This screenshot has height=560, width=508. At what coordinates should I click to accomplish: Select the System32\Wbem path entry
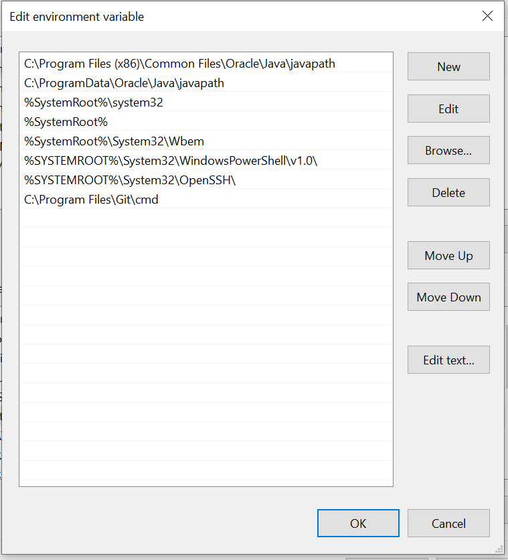coord(114,141)
